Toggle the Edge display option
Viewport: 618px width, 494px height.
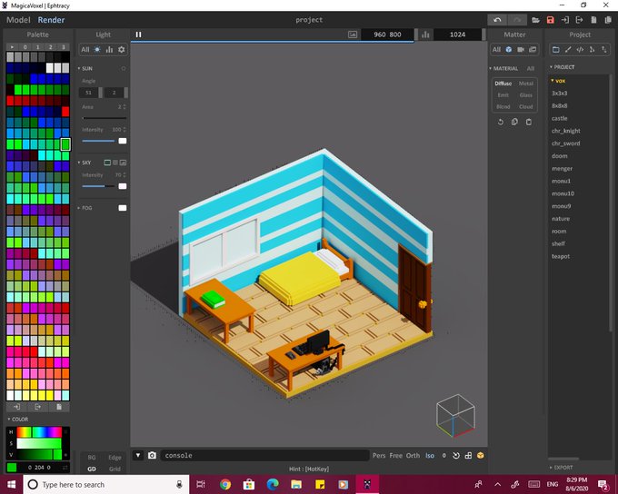pyautogui.click(x=115, y=457)
